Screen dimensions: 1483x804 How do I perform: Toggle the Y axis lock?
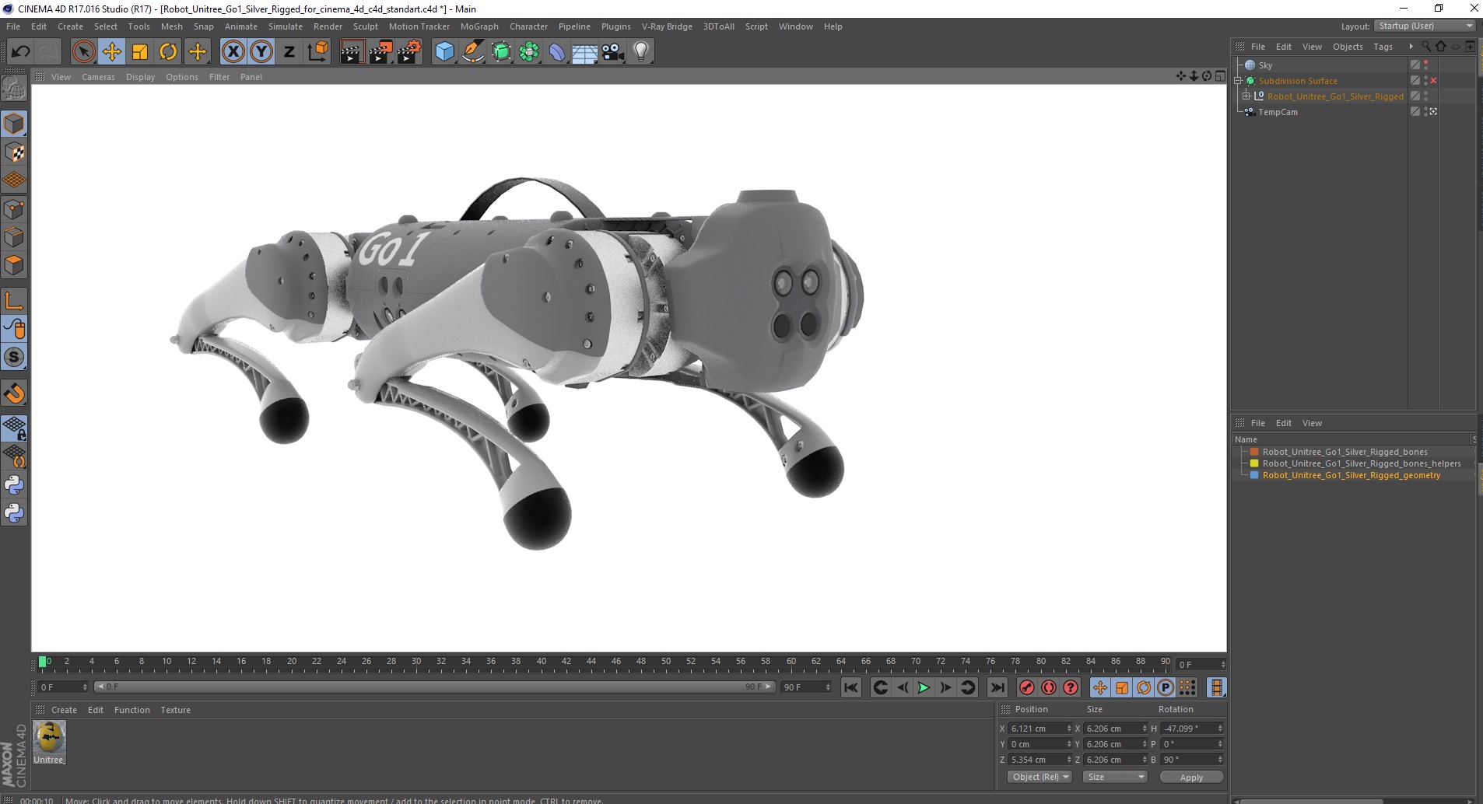click(261, 52)
